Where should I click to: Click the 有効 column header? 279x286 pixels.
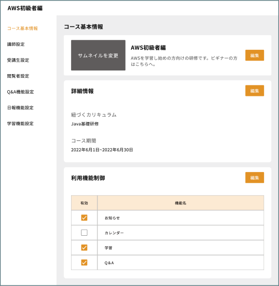coord(84,203)
